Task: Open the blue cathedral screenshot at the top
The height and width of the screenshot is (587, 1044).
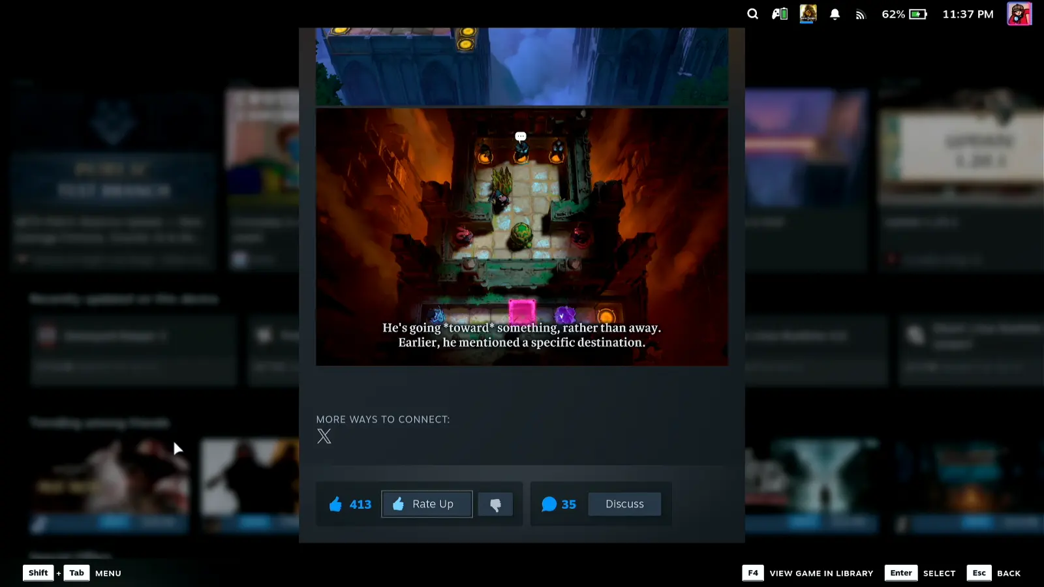Action: pyautogui.click(x=522, y=67)
